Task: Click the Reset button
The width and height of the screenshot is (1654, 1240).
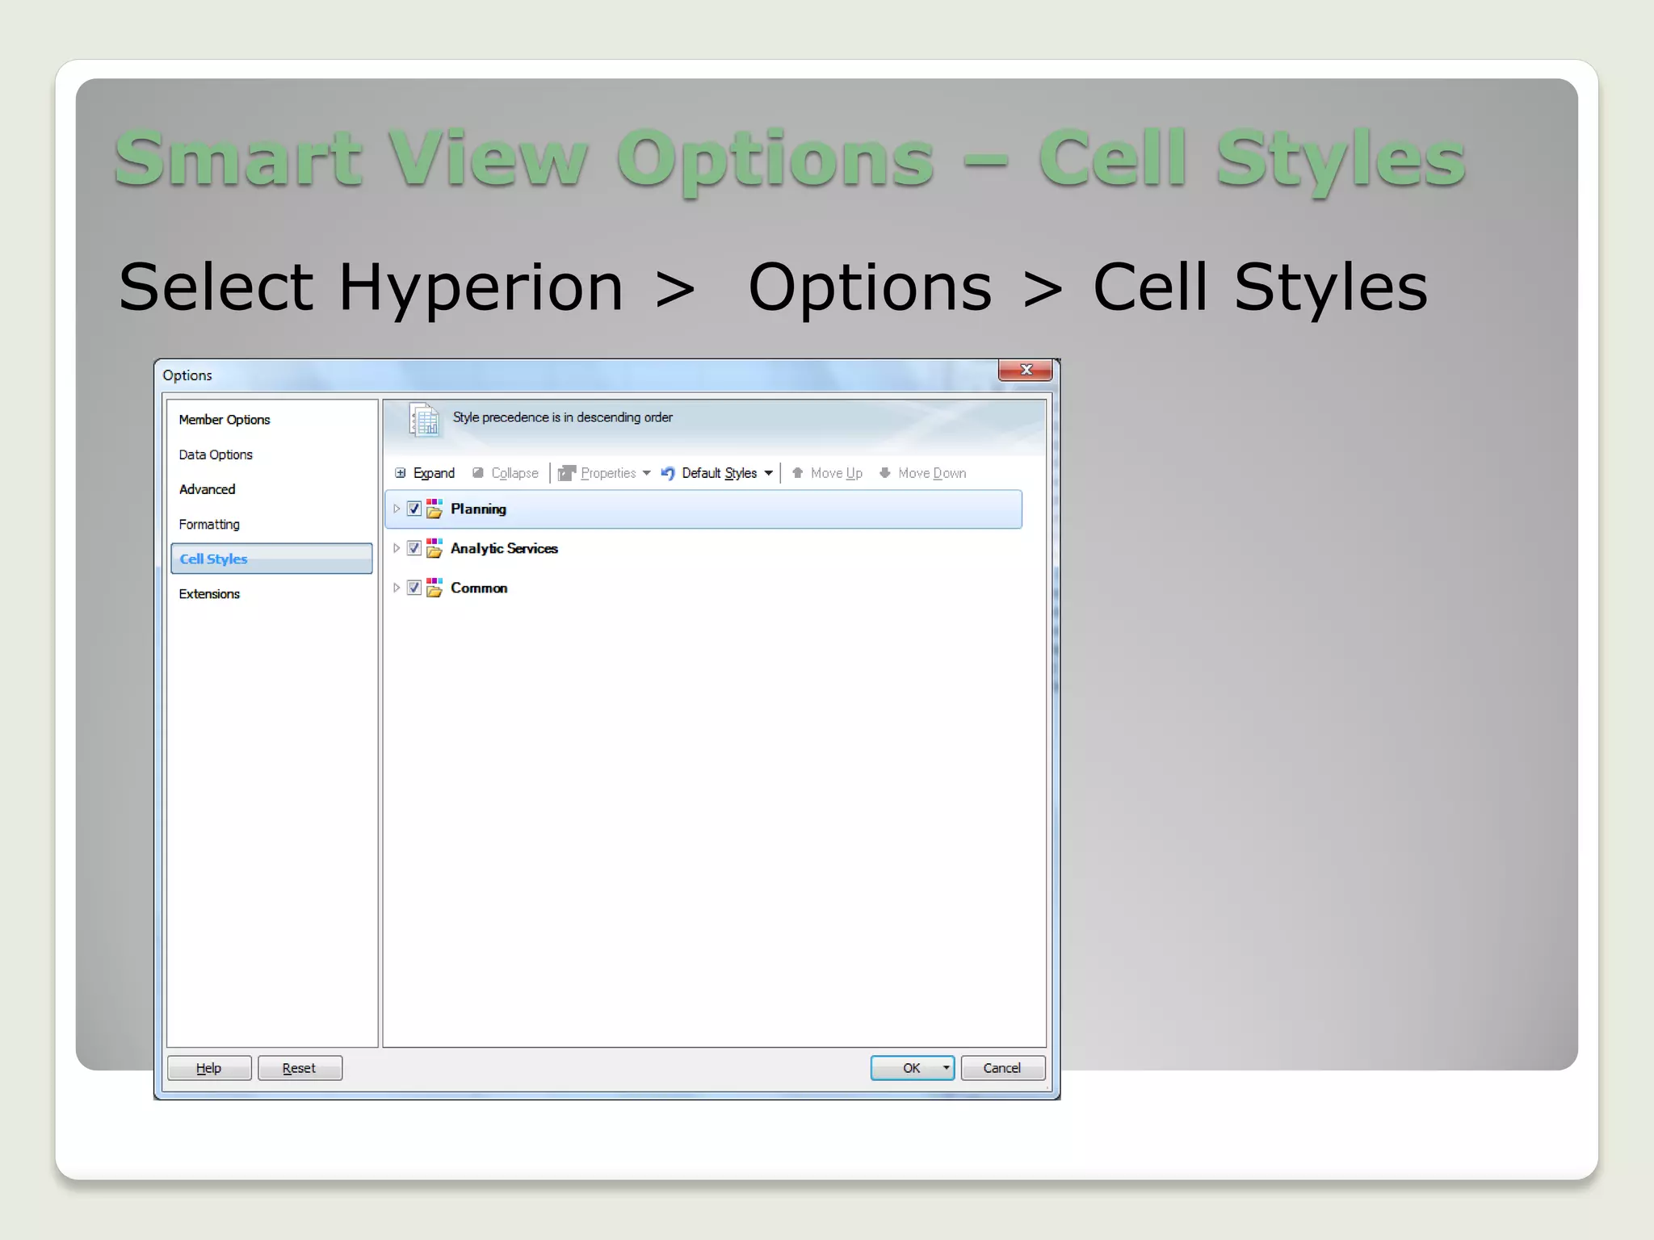Action: pos(300,1068)
